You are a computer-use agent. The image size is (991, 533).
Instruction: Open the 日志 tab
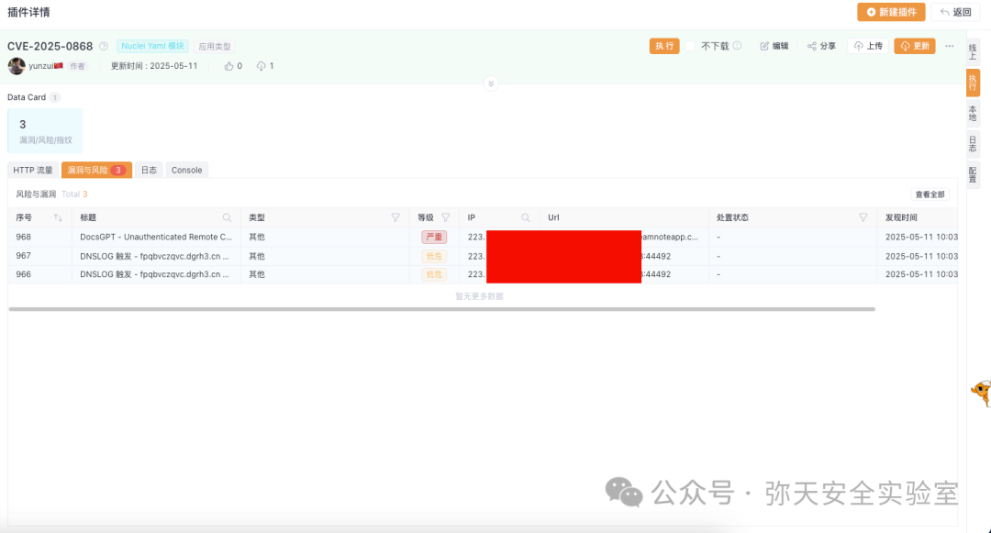[149, 170]
